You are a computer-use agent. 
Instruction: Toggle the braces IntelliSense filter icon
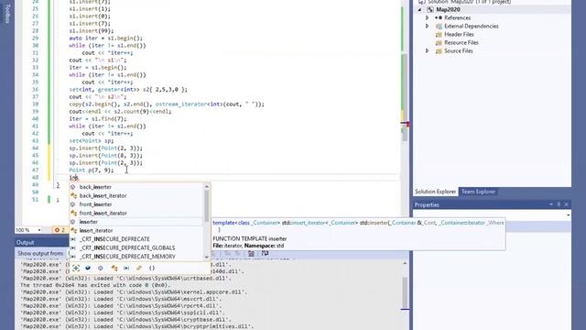point(152,268)
